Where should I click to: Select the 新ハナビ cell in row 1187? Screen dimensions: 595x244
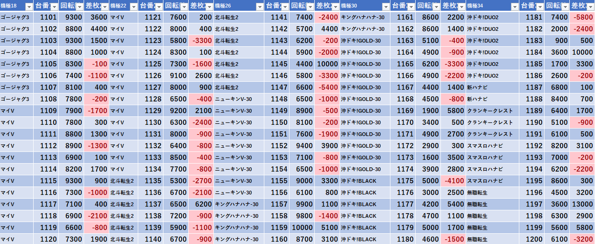[x=492, y=87]
